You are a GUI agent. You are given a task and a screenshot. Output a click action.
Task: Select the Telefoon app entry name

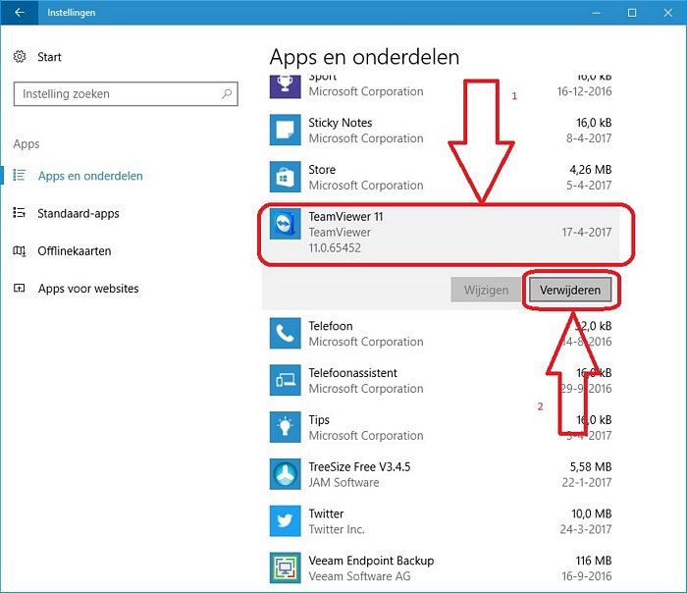tap(331, 326)
